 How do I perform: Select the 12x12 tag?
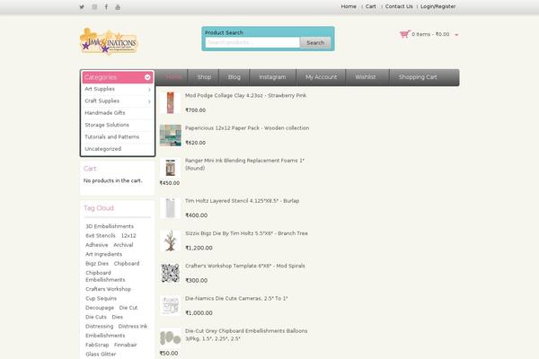128,236
